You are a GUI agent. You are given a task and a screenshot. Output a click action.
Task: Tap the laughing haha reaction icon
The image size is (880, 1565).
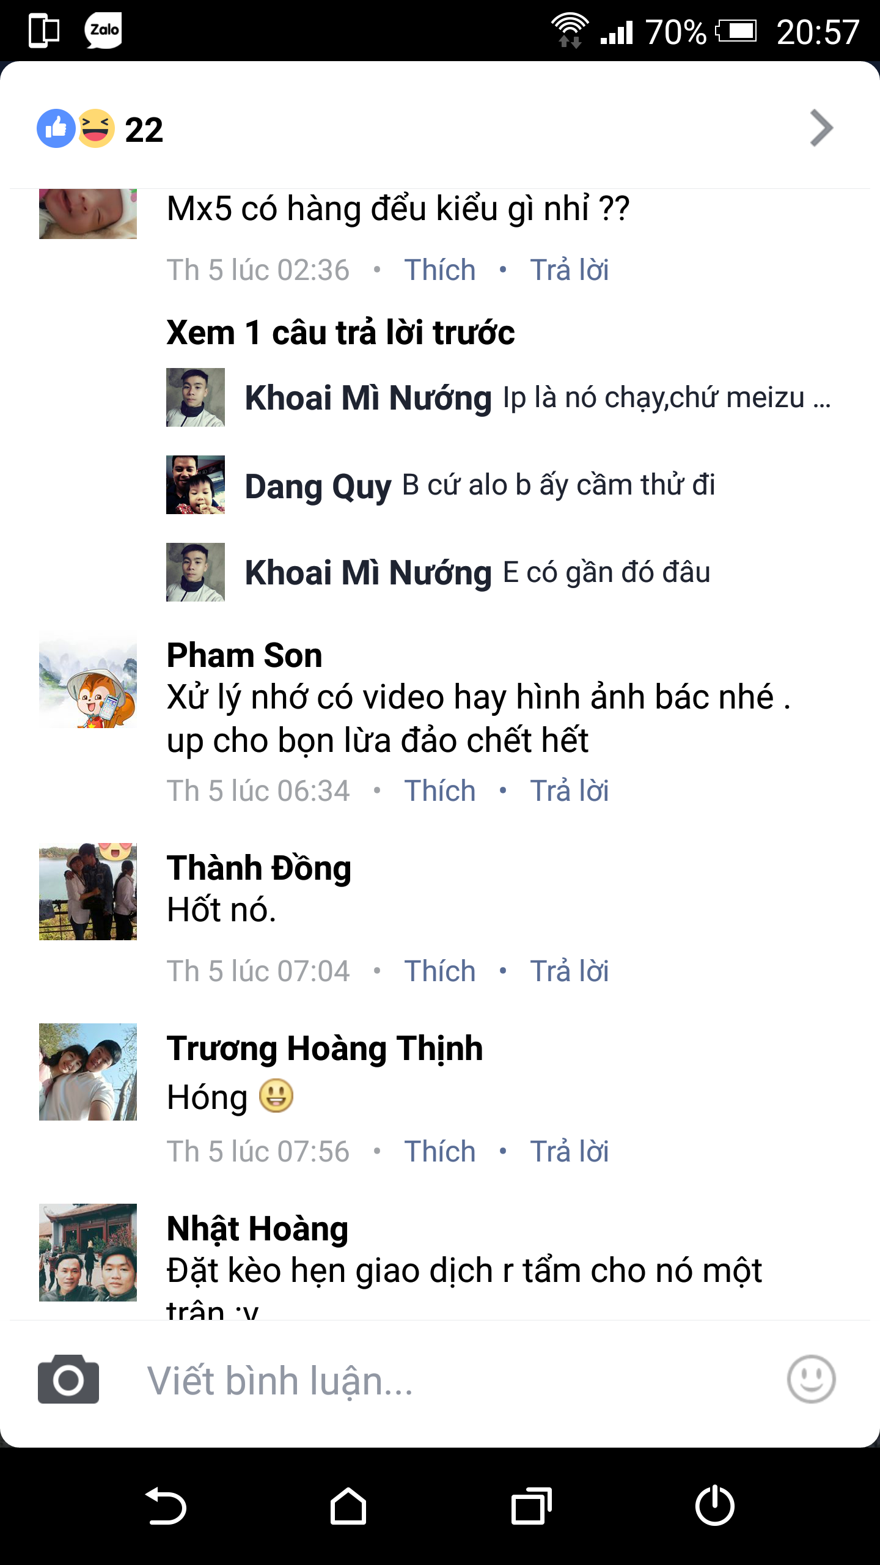pos(95,128)
